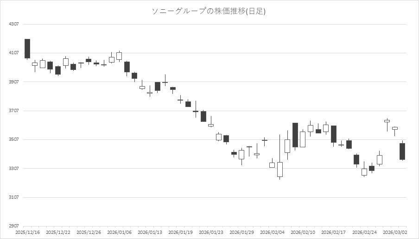
Task: Click the 3307 value axis label
Action: pyautogui.click(x=14, y=168)
